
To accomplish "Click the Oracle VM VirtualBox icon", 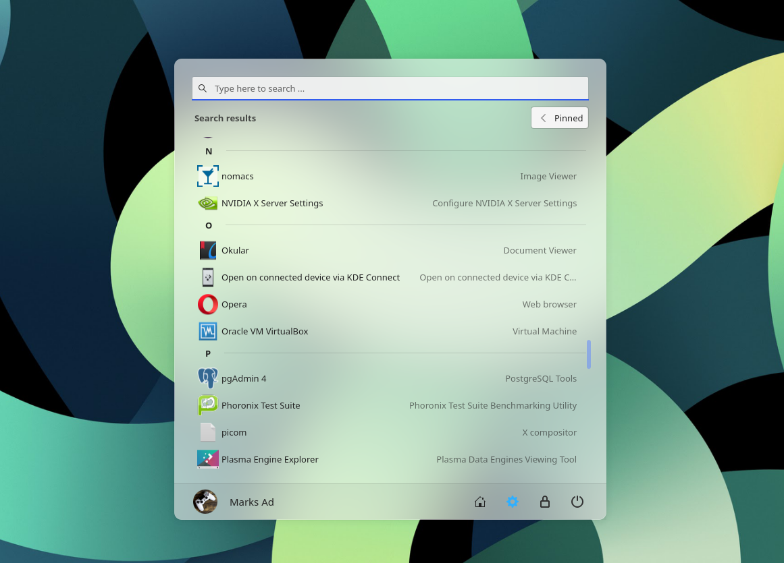I will coord(208,332).
